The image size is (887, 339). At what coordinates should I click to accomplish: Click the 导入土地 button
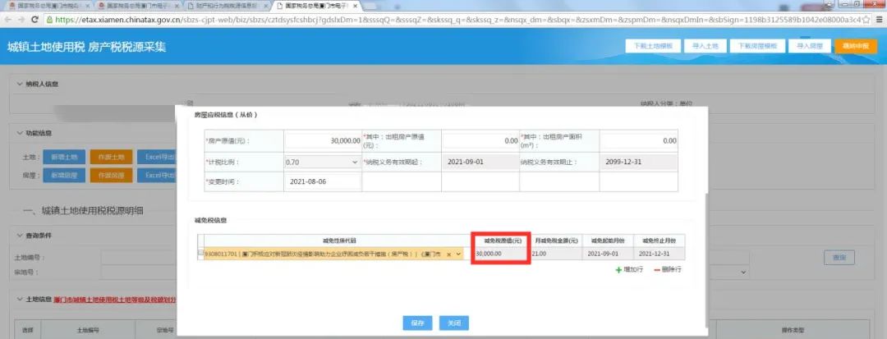[x=705, y=46]
